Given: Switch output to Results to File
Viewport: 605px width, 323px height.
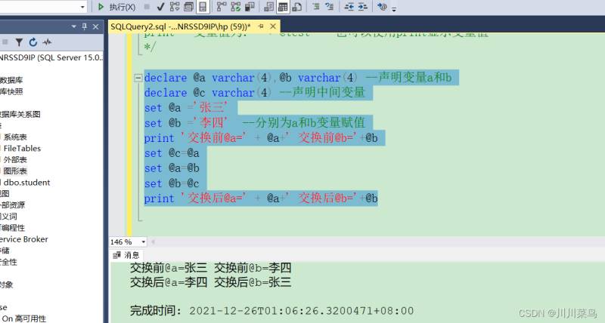Looking at the screenshot, I should (x=296, y=7).
